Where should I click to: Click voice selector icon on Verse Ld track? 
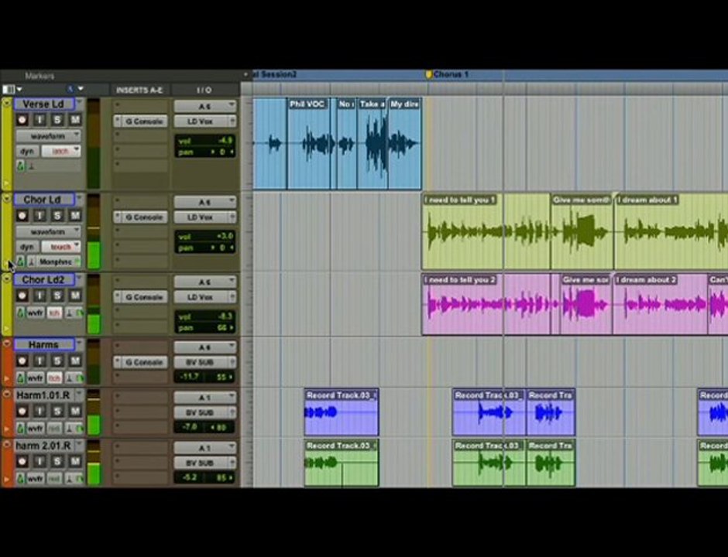point(20,166)
